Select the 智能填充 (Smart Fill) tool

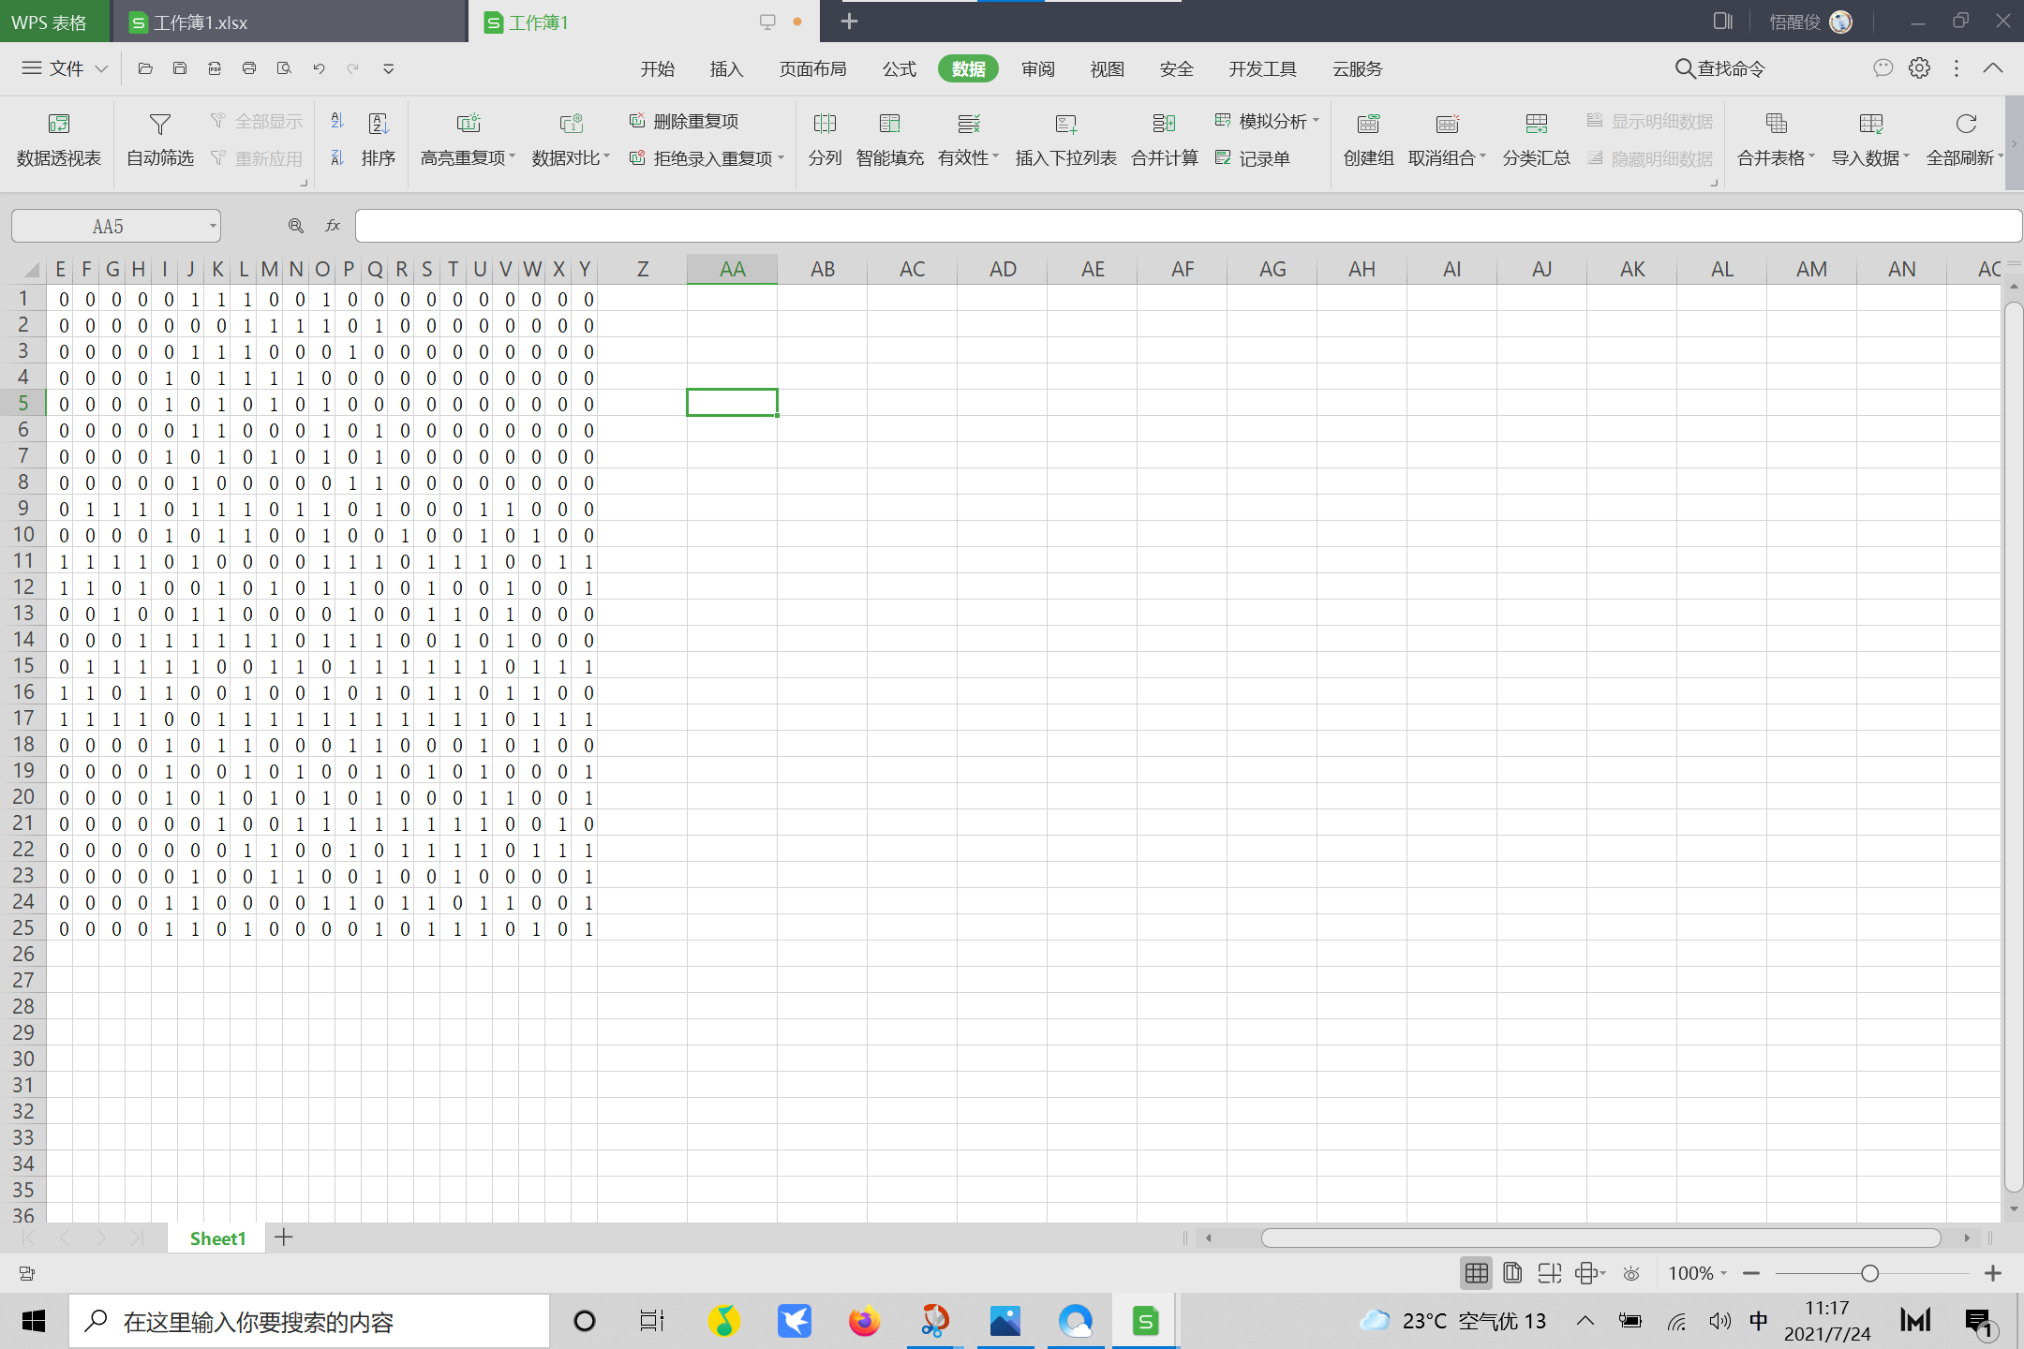(888, 139)
